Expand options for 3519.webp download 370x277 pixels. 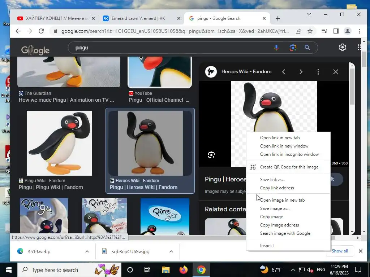click(87, 251)
